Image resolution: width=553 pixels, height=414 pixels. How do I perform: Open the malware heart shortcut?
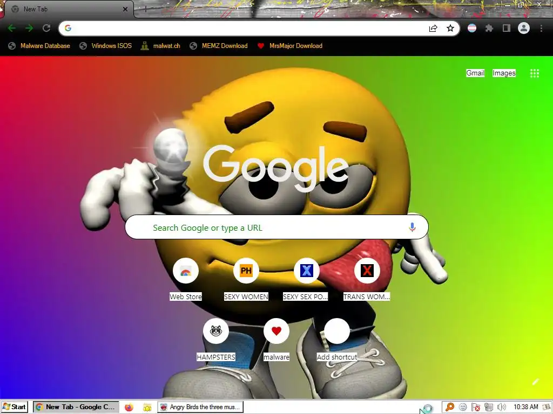pos(276,340)
